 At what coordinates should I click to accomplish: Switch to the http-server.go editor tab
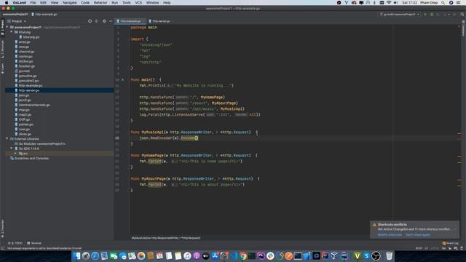tap(161, 21)
